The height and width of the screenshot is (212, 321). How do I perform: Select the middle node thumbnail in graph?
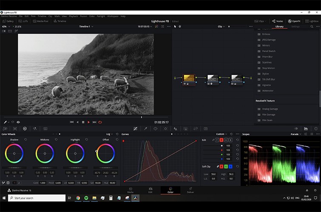212,78
